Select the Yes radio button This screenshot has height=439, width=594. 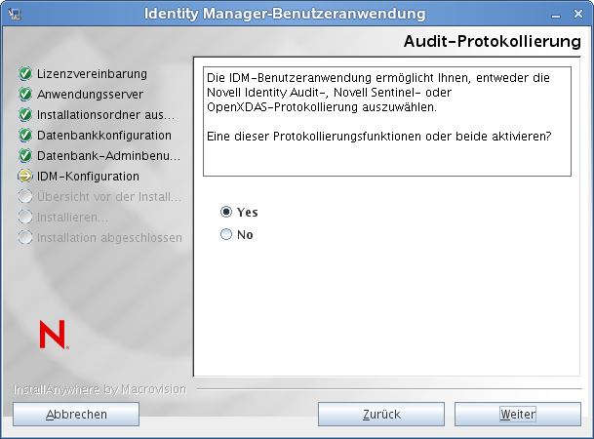tap(226, 212)
